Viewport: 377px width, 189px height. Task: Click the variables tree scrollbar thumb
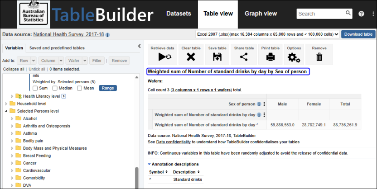(137, 178)
